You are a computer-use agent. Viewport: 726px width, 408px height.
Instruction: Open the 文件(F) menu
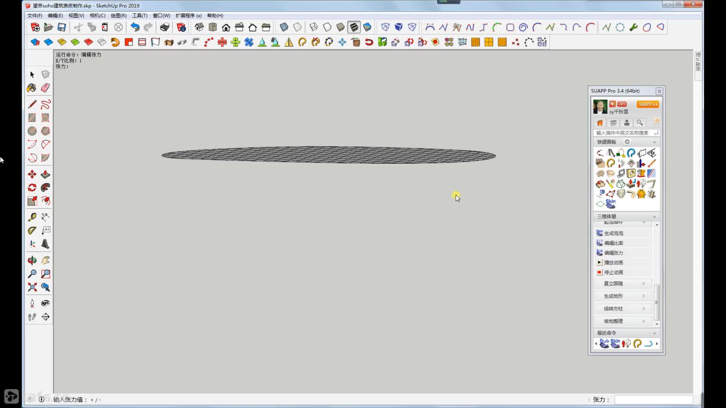pos(35,15)
